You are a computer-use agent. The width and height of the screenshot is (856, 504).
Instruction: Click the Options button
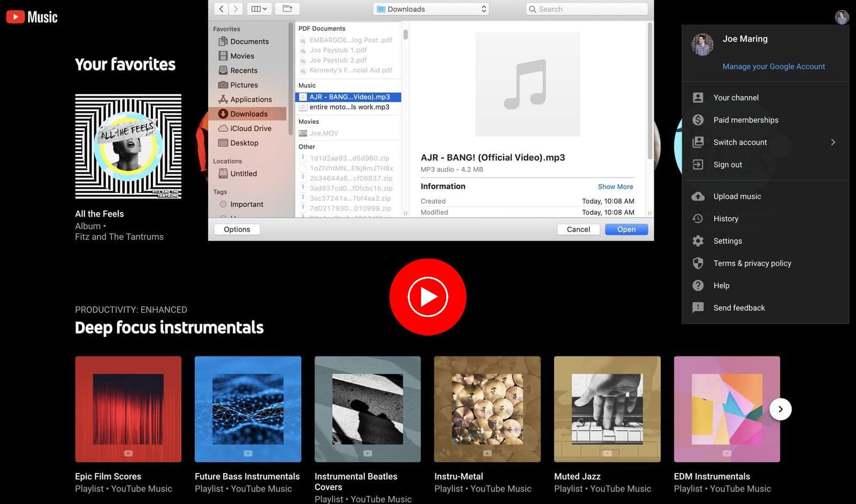(x=237, y=229)
